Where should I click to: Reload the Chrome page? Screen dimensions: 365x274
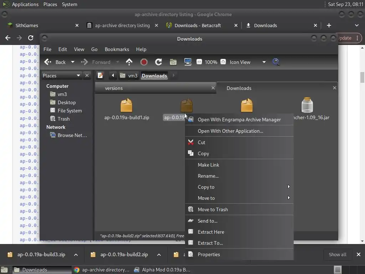coord(31,38)
